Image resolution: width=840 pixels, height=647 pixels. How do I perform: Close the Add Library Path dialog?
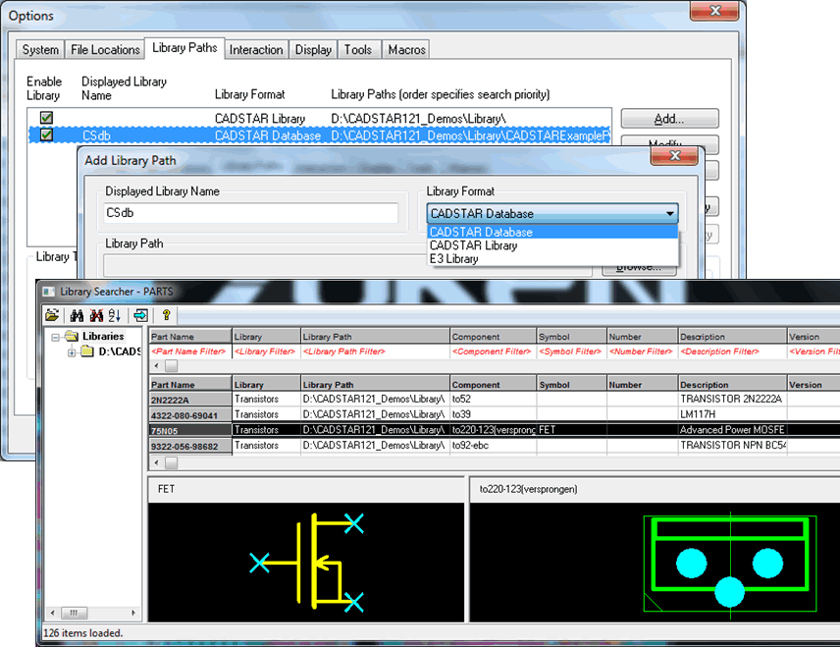(674, 155)
